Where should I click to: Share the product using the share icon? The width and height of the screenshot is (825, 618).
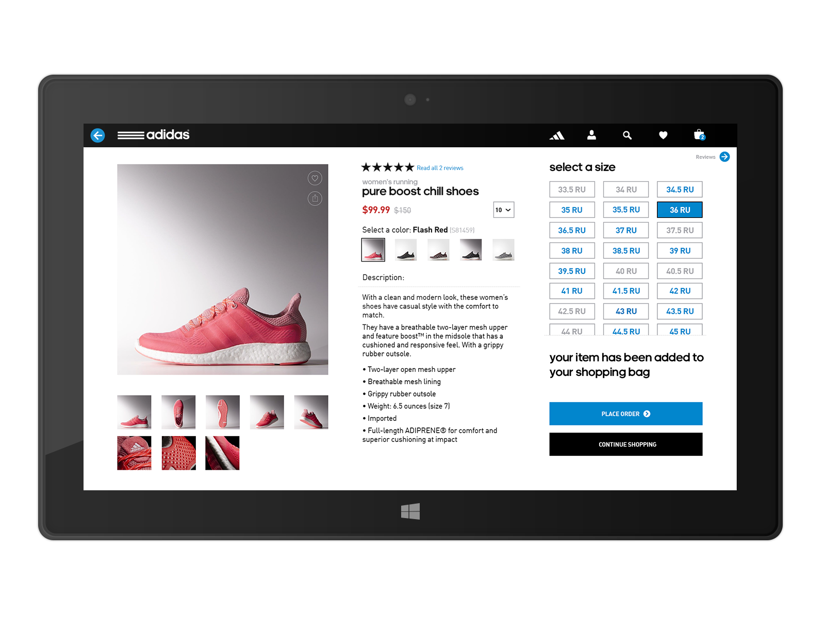(x=315, y=198)
